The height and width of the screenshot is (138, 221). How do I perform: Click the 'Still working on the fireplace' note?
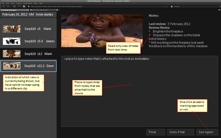[178, 44]
